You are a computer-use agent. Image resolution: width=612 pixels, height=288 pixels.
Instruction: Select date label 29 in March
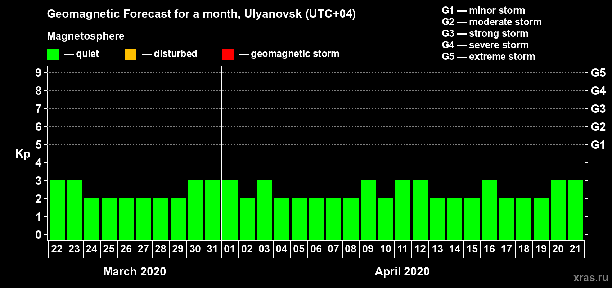(x=178, y=249)
